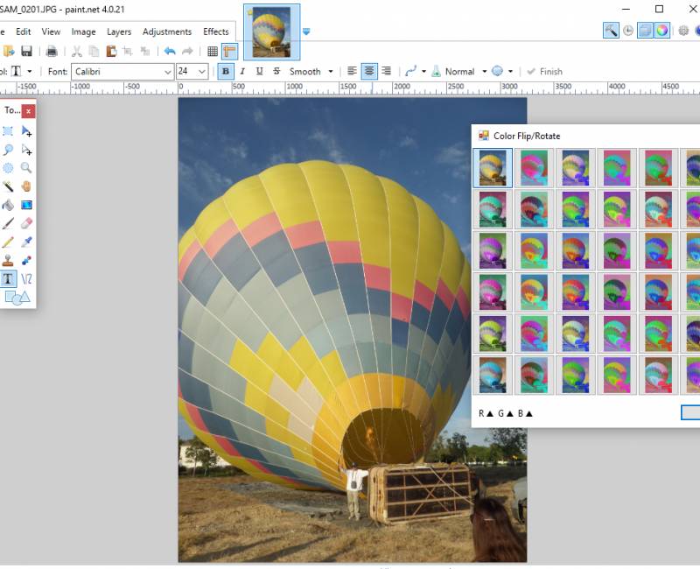Select the Move Selected Pixels tool

pyautogui.click(x=26, y=130)
